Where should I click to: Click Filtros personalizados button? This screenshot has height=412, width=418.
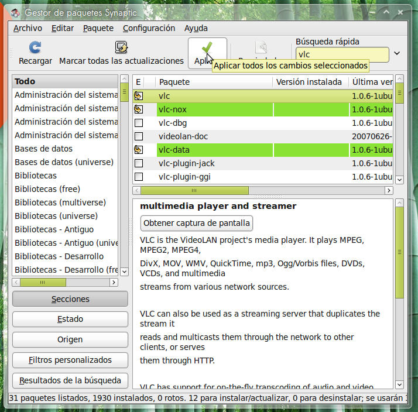70,360
